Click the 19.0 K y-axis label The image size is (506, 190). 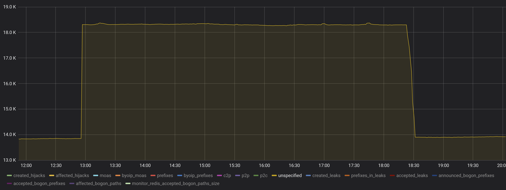tap(9, 7)
